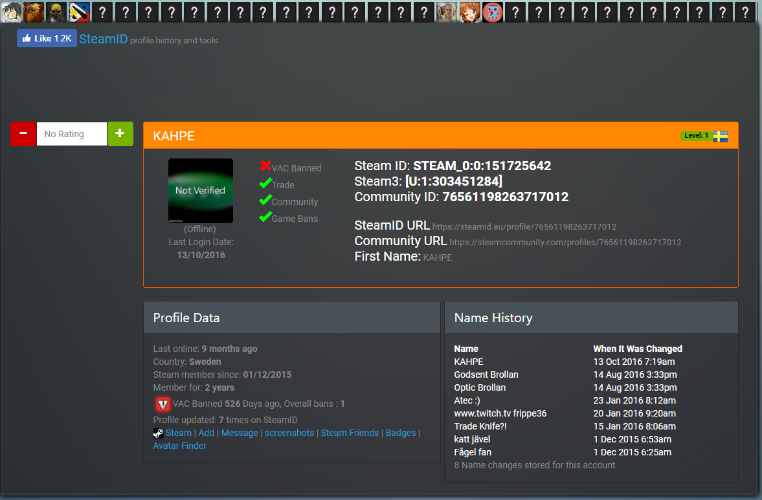
Task: Click 'Last online: 9 months ago' text
Action: 205,349
